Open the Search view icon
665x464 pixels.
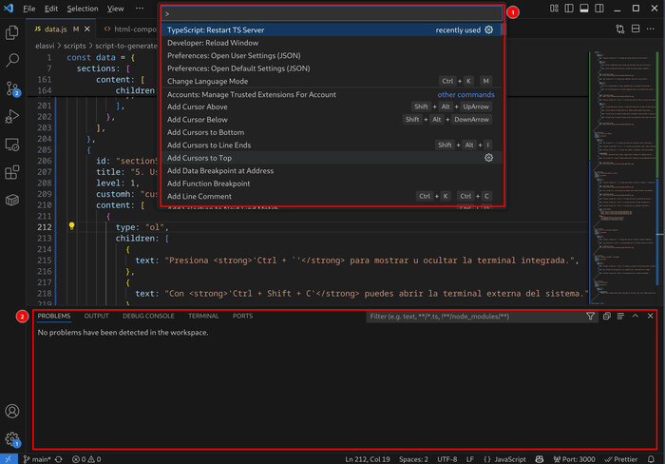[x=11, y=60]
